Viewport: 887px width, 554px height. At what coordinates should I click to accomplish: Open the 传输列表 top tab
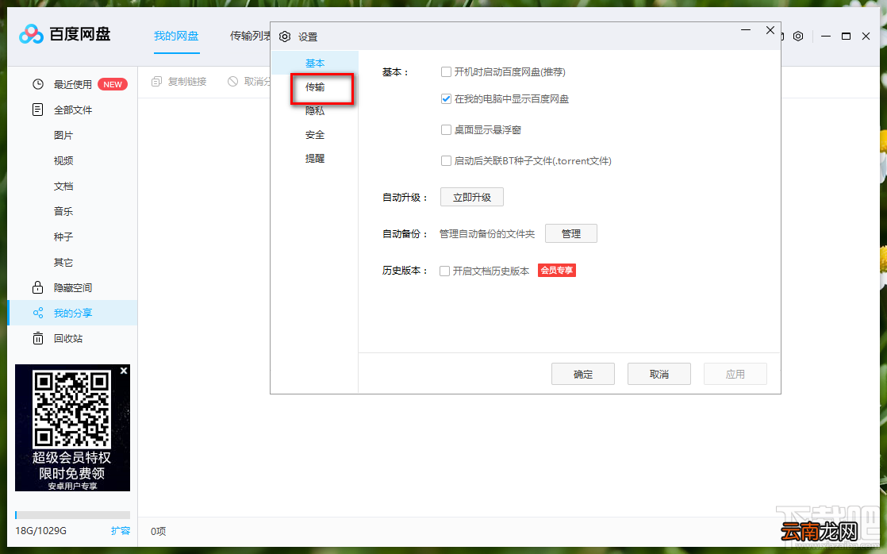(x=250, y=37)
